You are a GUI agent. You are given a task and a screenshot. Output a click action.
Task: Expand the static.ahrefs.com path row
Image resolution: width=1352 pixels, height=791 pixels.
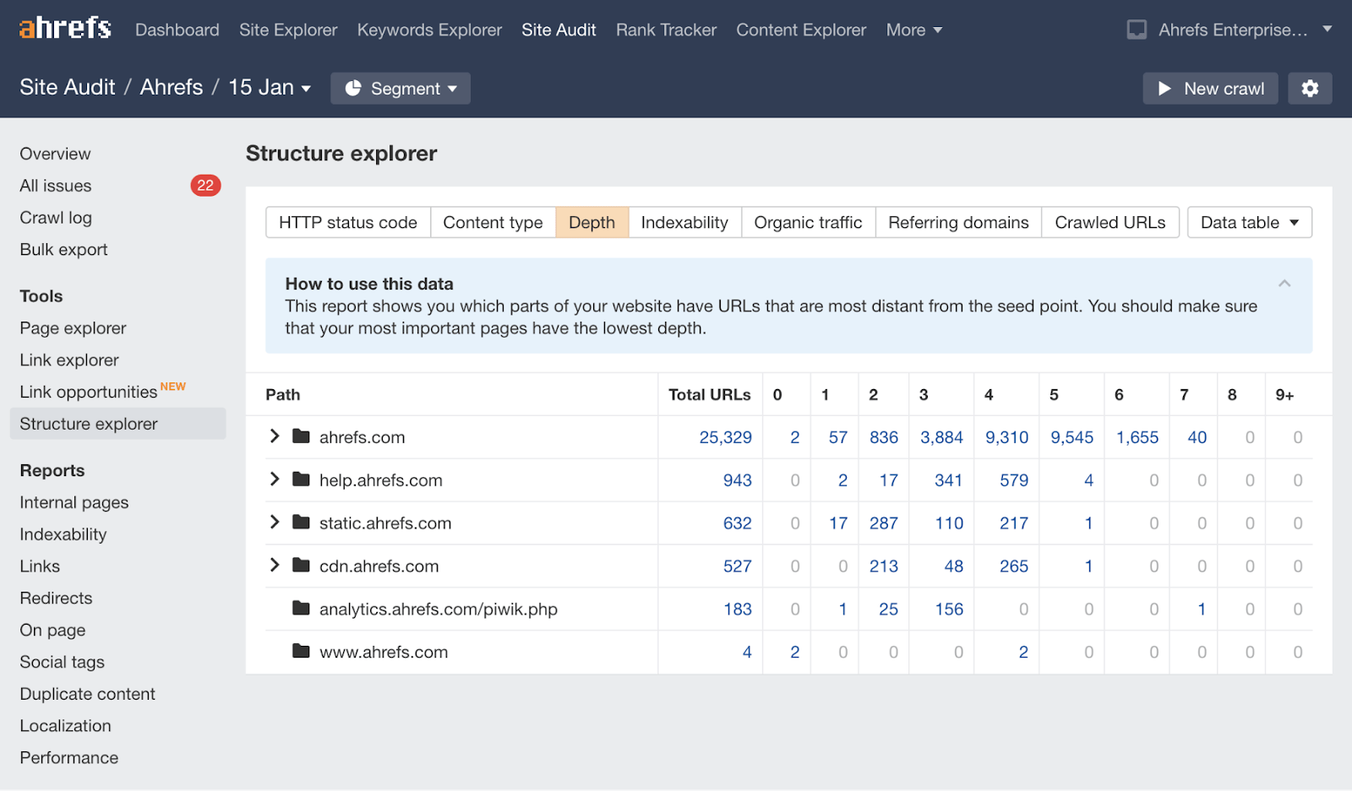coord(275,523)
